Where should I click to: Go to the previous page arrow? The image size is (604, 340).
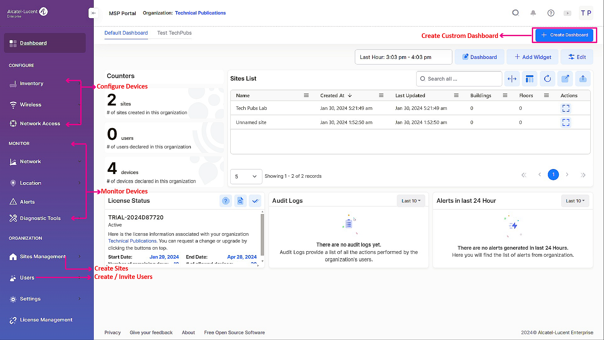coord(540,175)
